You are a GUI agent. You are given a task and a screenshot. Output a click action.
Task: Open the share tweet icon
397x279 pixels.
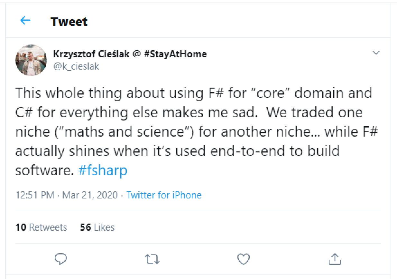(x=334, y=258)
